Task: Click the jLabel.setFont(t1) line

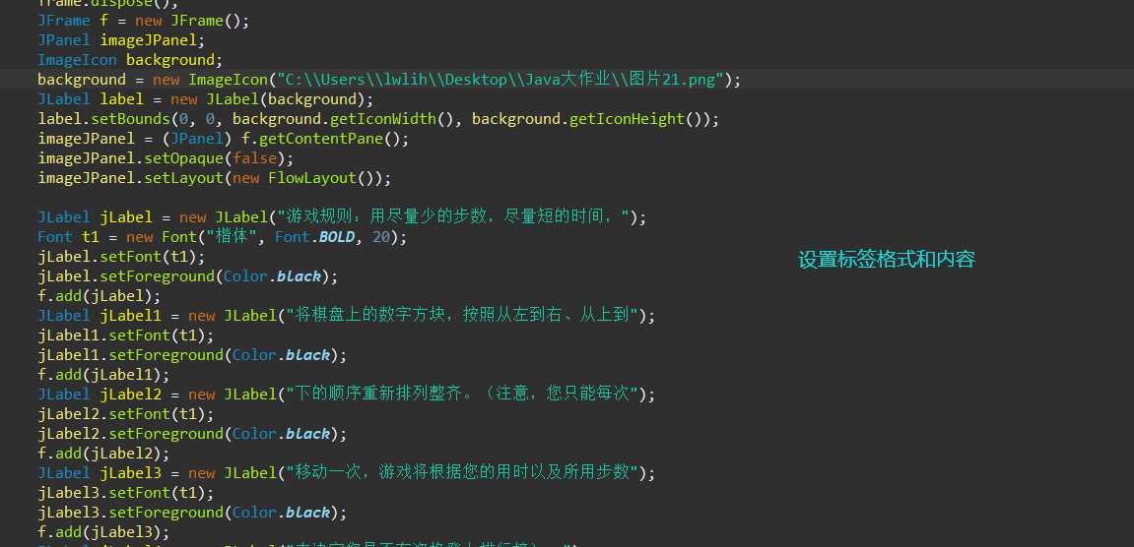Action: tap(121, 257)
